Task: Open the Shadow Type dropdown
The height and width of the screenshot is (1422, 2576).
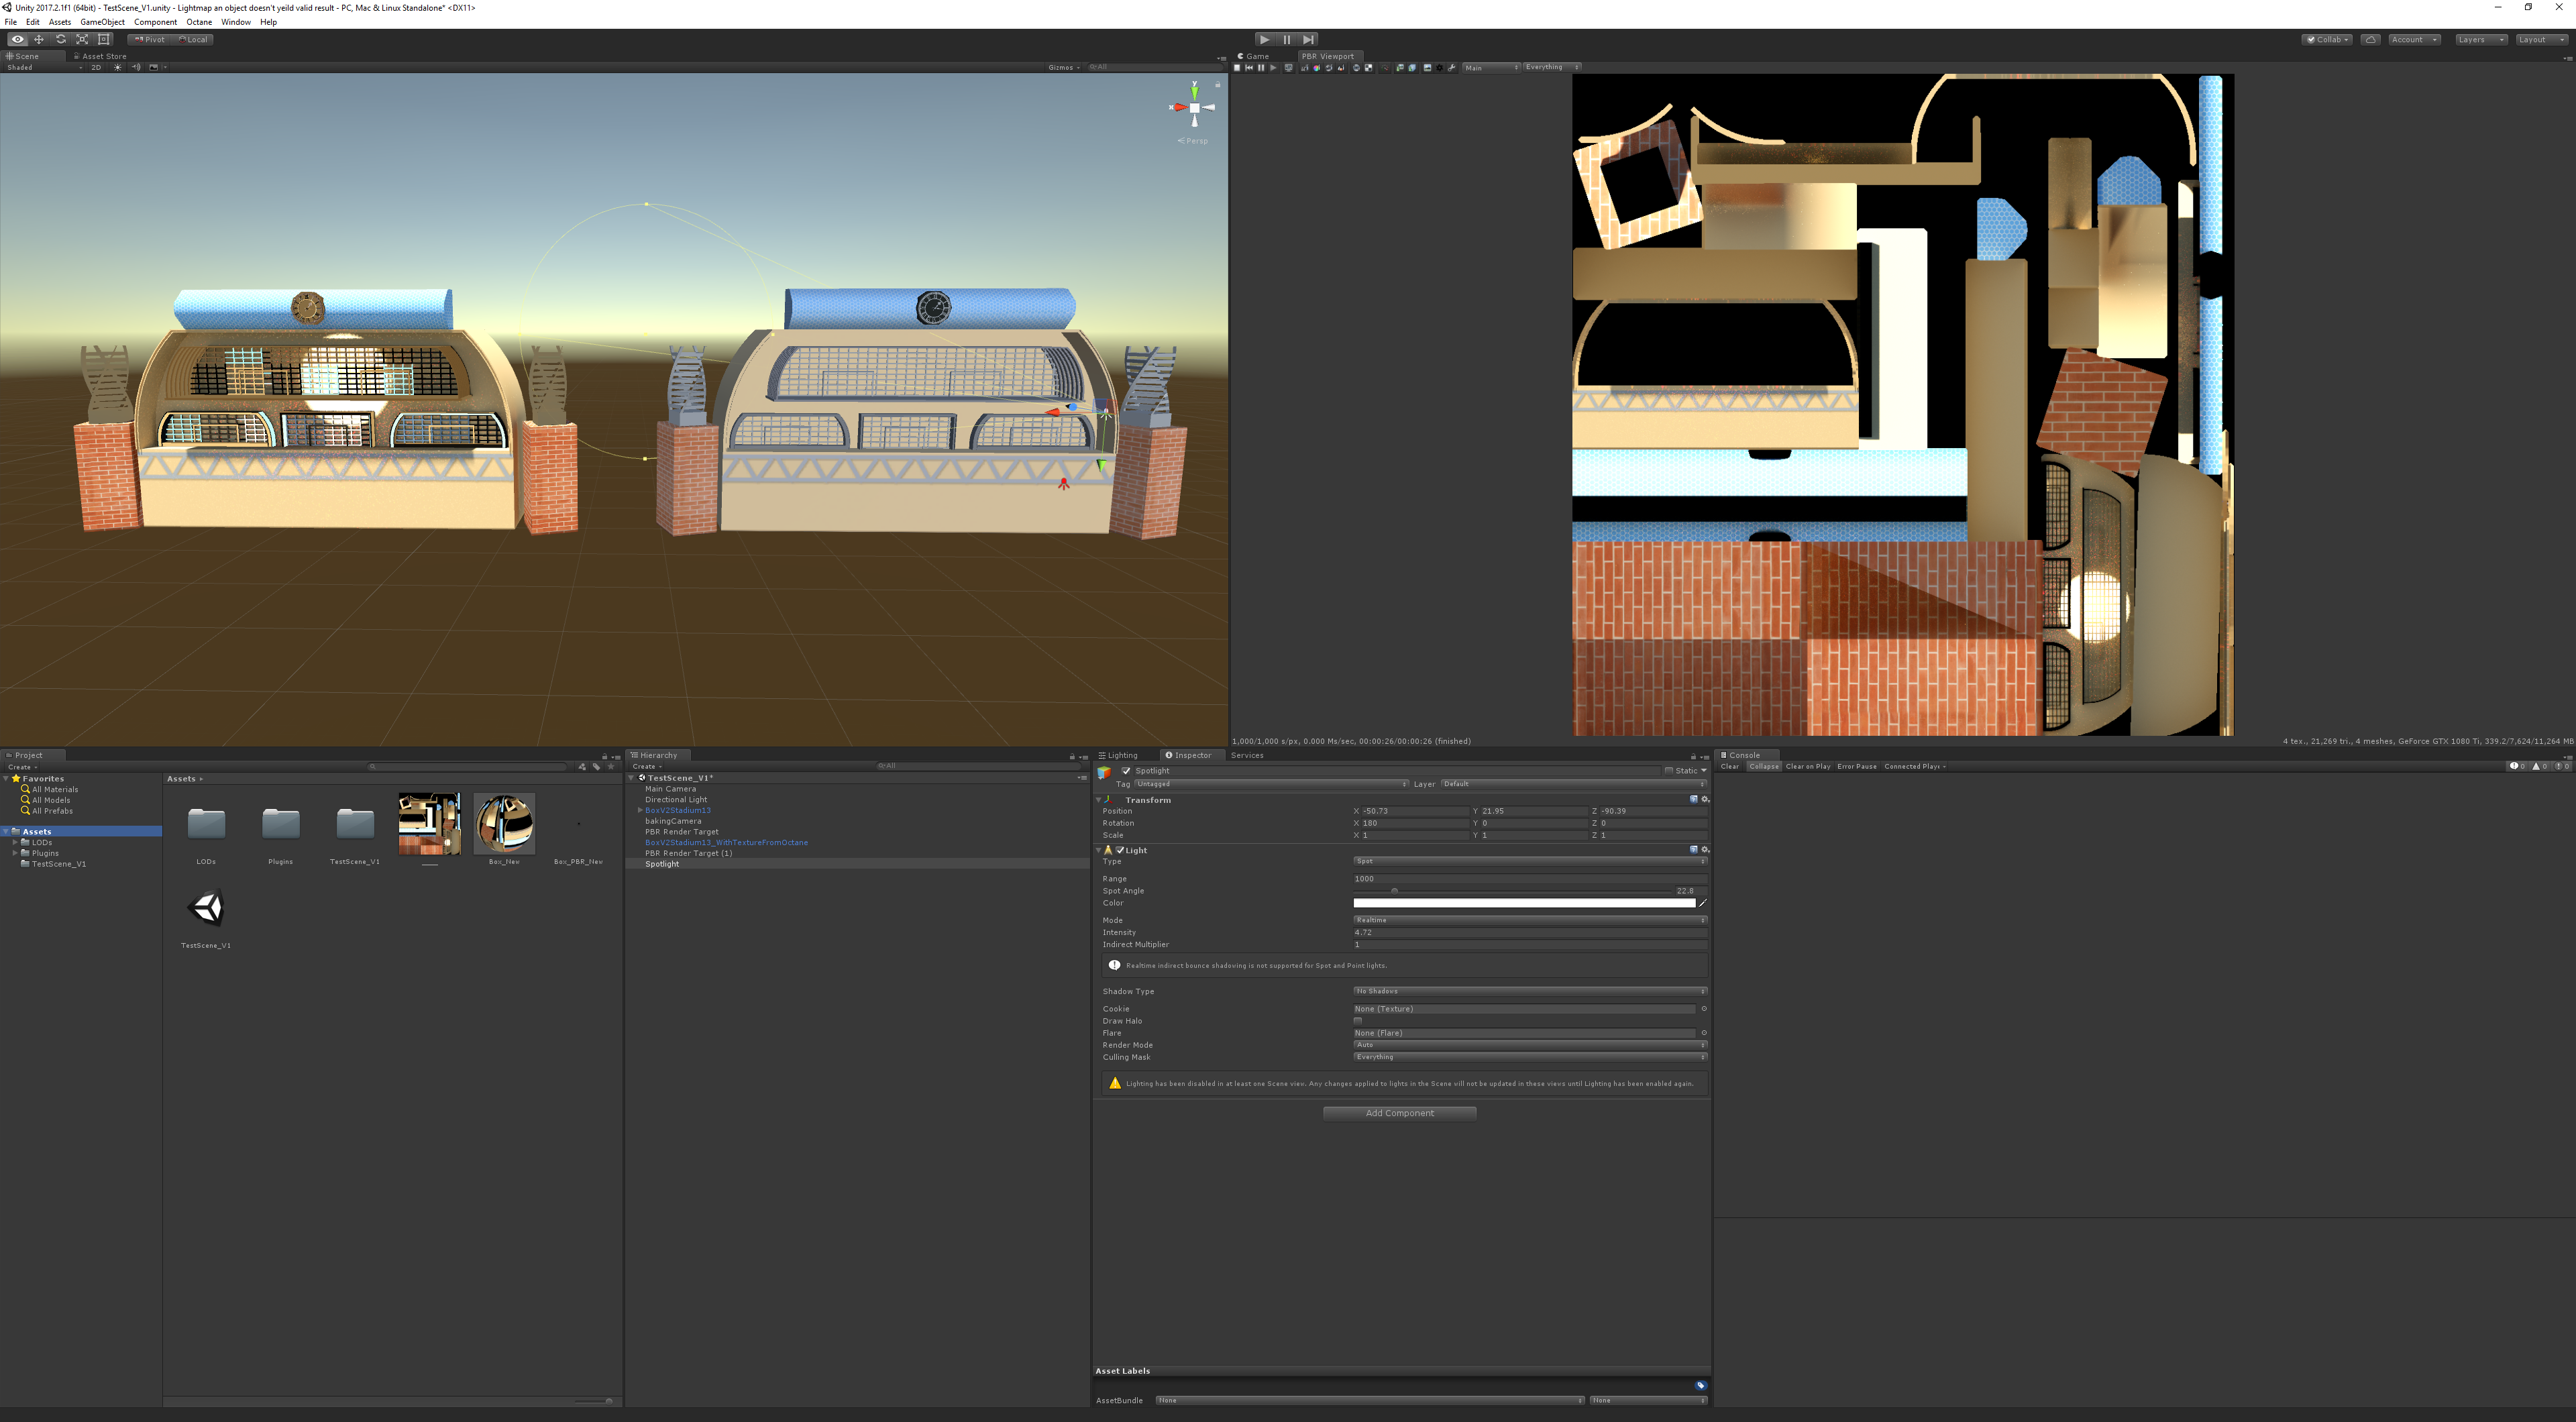Action: click(1529, 991)
